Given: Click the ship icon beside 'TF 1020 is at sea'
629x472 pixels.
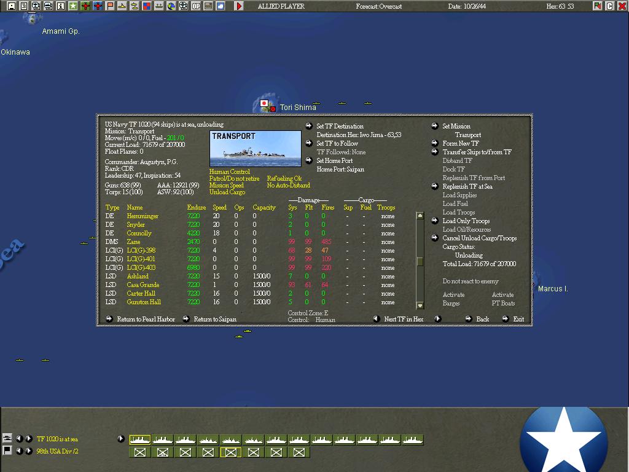Looking at the screenshot, I should point(7,438).
